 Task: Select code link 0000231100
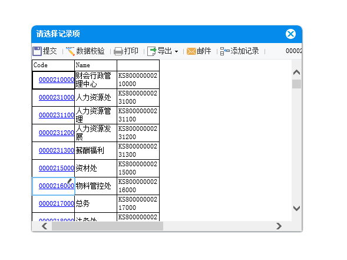pyautogui.click(x=57, y=115)
